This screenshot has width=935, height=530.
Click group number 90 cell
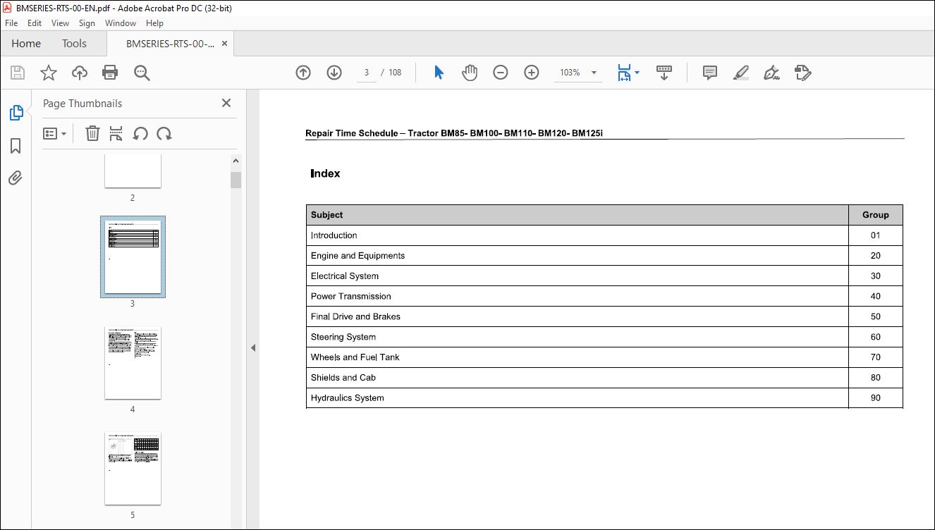pos(876,398)
